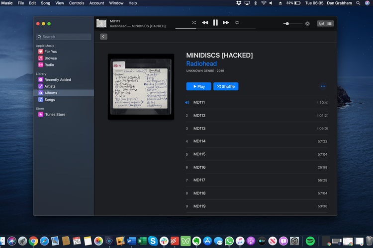Skip back to the previous track
The image size is (373, 248).
pyautogui.click(x=205, y=22)
